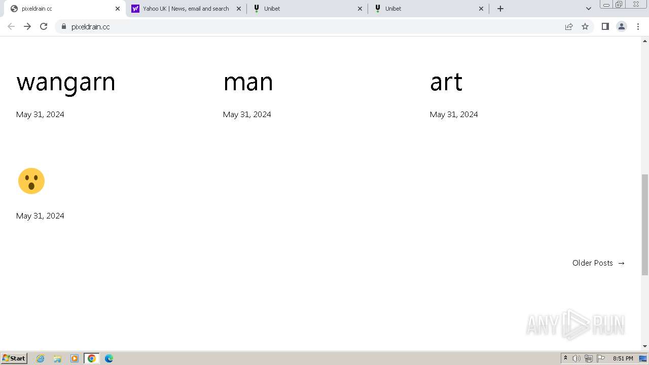
Task: Open the clock showing 8:51 PM
Action: 623,358
